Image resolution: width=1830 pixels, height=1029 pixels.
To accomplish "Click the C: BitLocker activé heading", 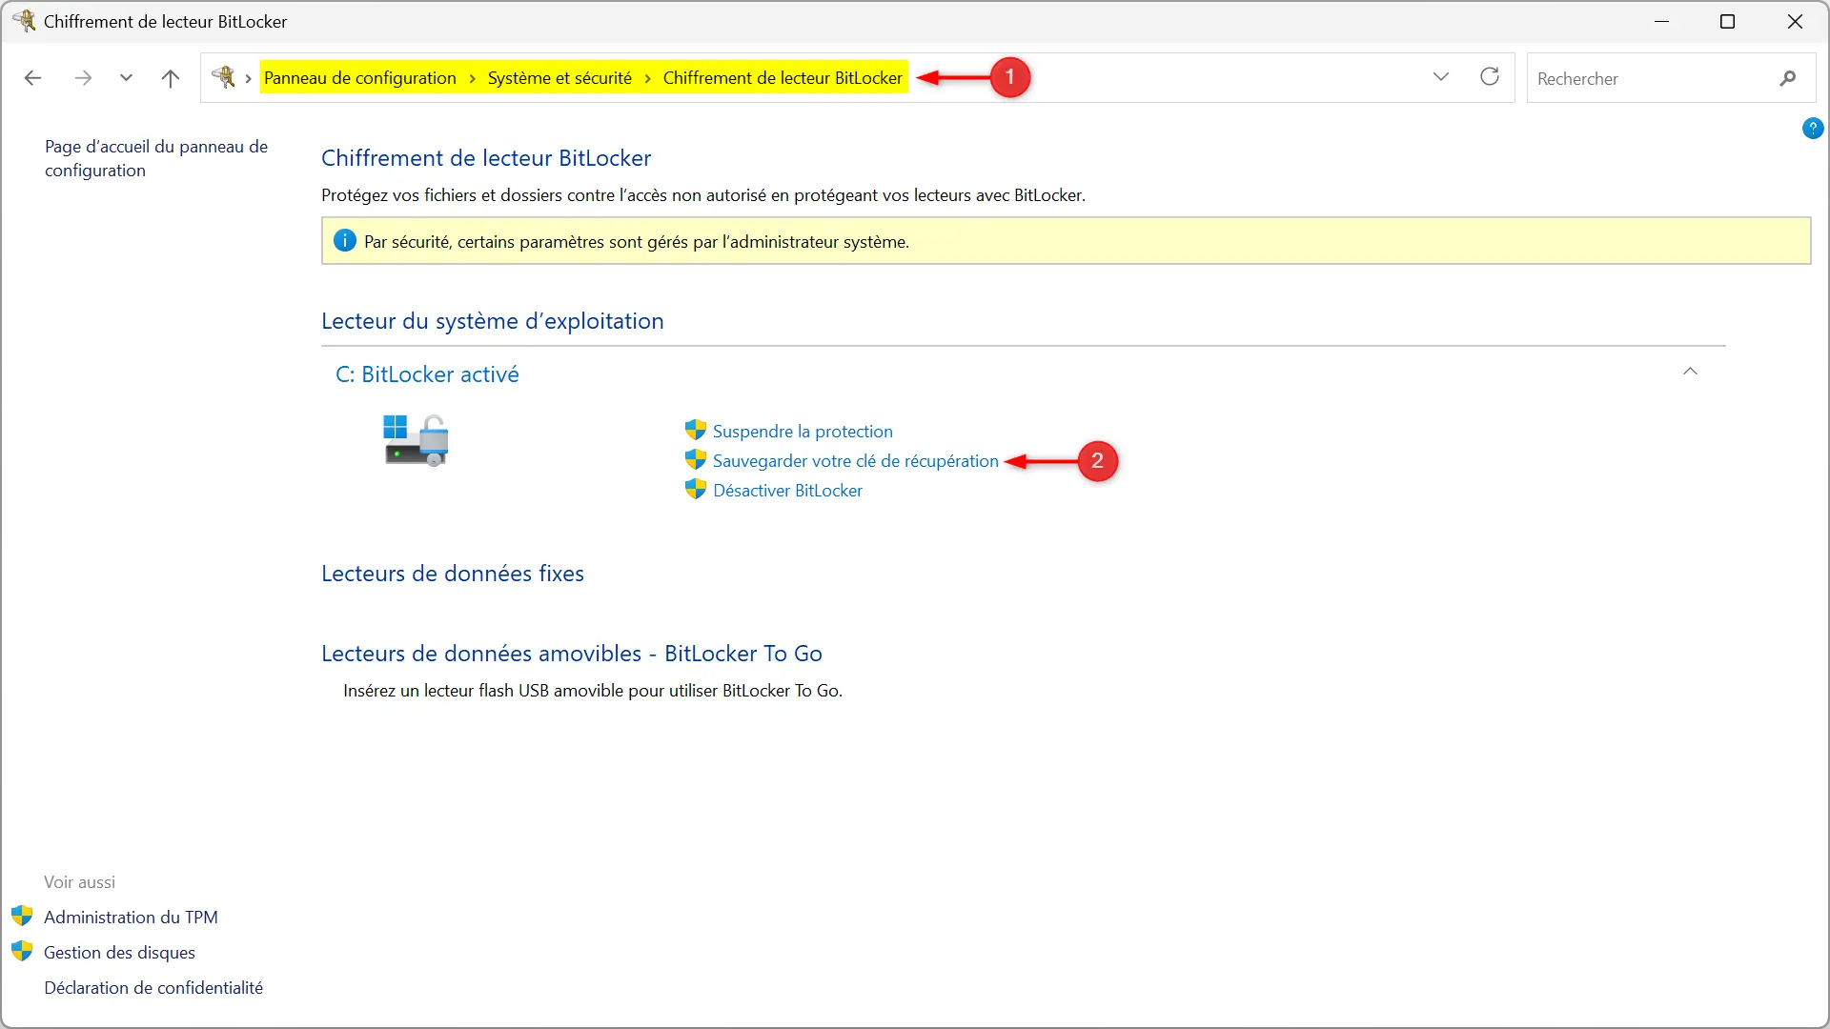I will pos(427,374).
